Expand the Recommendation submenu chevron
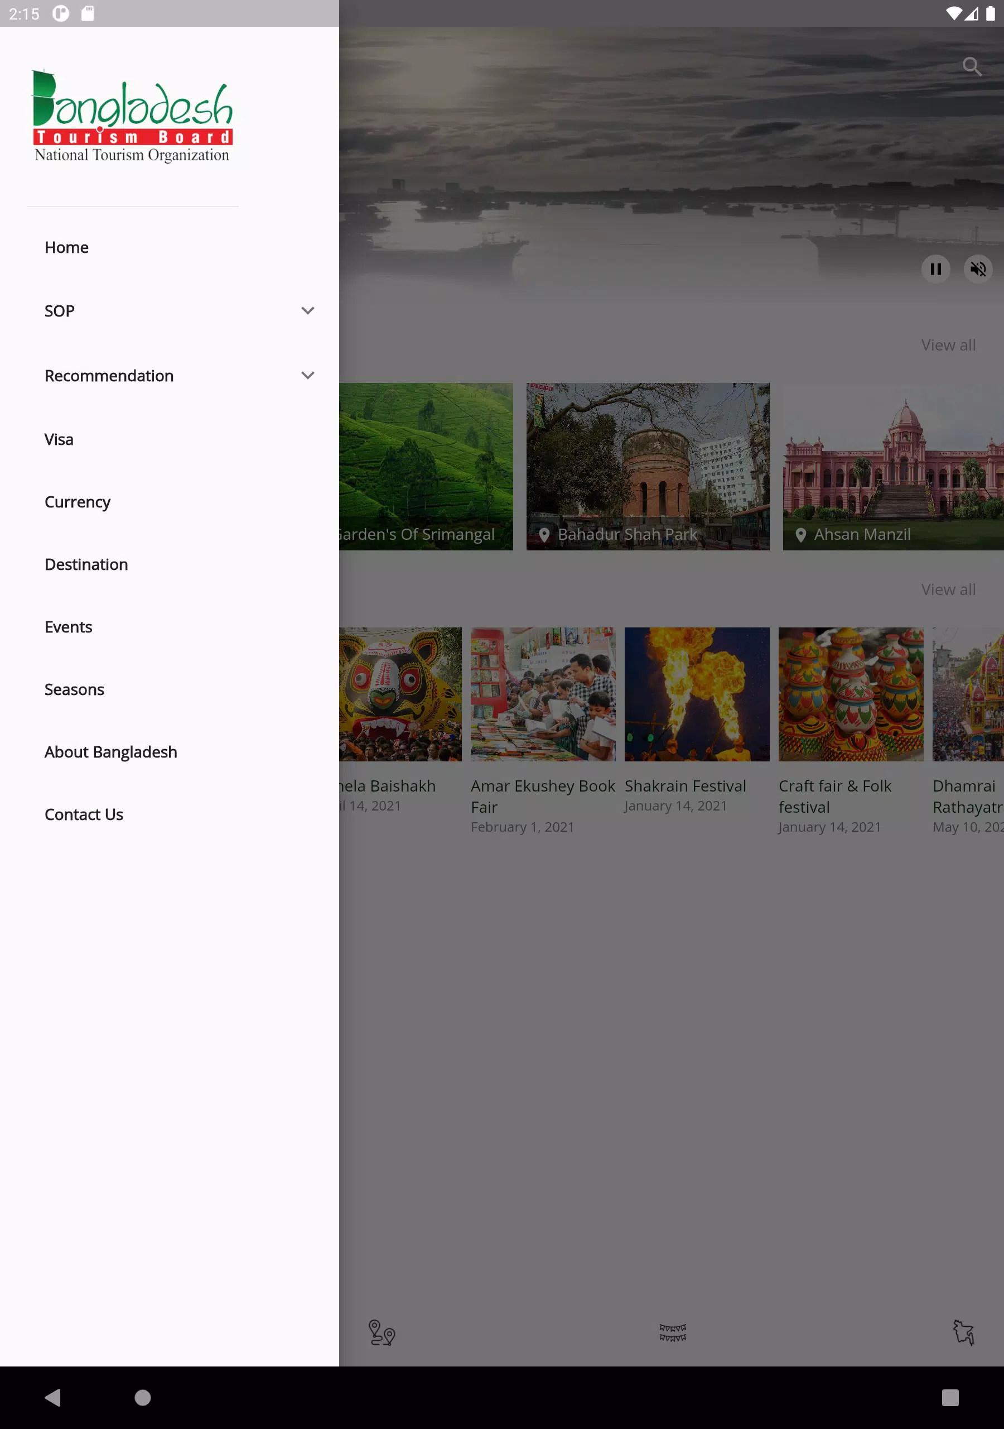This screenshot has width=1004, height=1429. [x=308, y=375]
